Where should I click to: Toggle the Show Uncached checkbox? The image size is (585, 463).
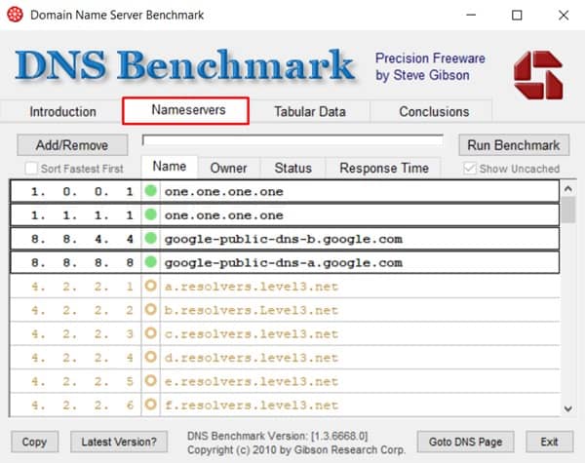click(469, 169)
